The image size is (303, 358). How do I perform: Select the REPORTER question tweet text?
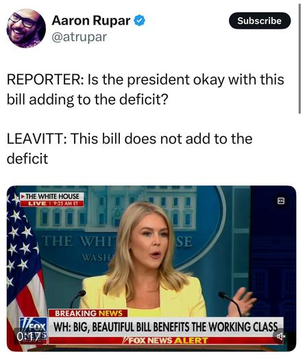tap(145, 89)
